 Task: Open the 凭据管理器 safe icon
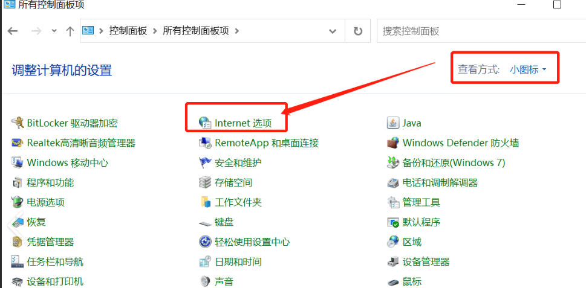18,242
